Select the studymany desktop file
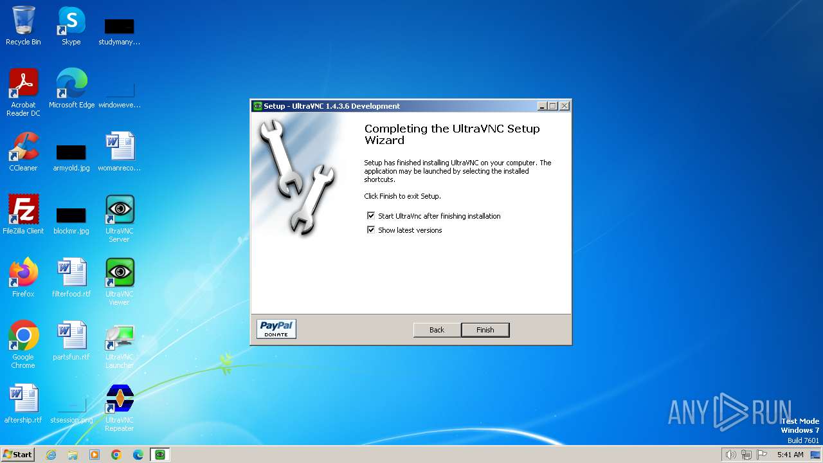Screen dimensions: 823x463 pos(119,31)
